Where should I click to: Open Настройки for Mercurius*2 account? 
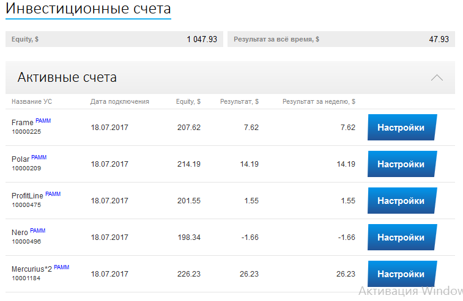(x=401, y=274)
